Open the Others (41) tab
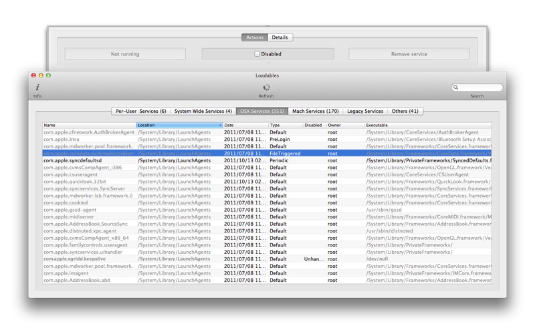Screen dimensions: 535x334 tap(405, 111)
